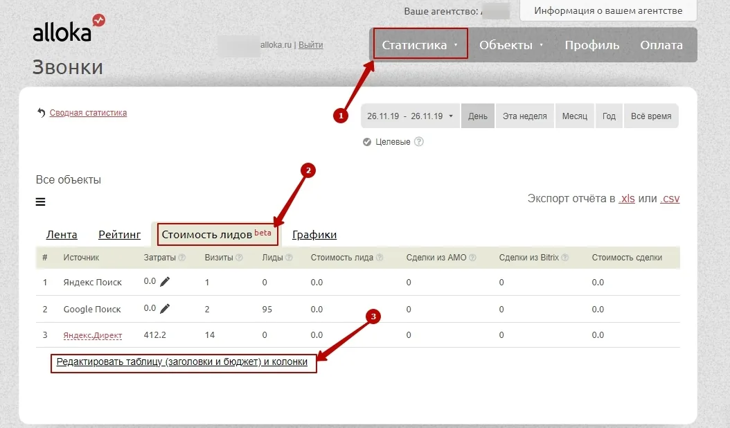Go to the Профиль menu item
The image size is (730, 428).
coord(591,45)
